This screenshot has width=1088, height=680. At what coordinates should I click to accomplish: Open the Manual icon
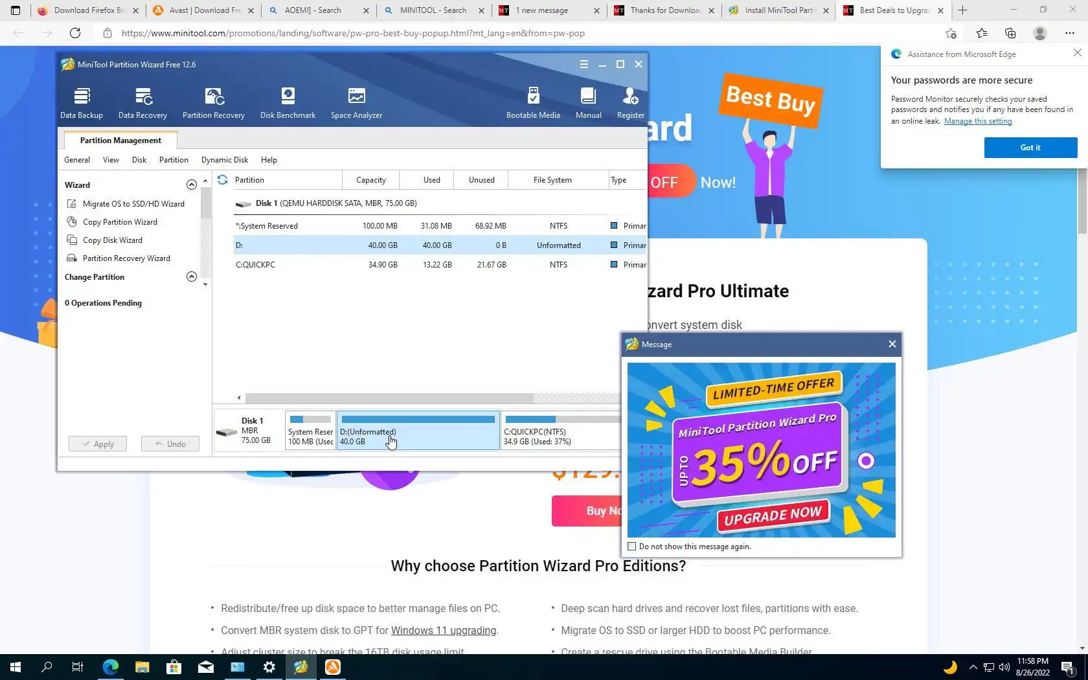(588, 102)
